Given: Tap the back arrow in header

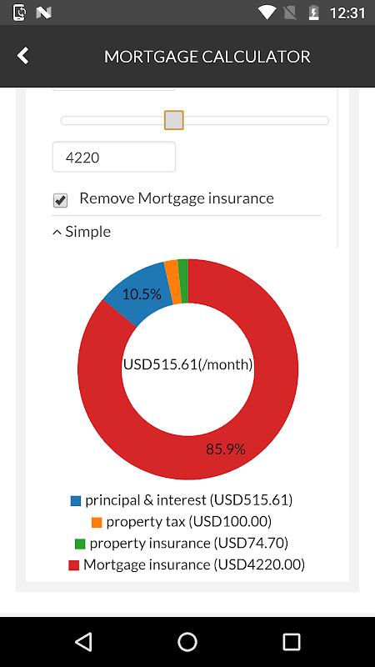Looking at the screenshot, I should click(23, 56).
